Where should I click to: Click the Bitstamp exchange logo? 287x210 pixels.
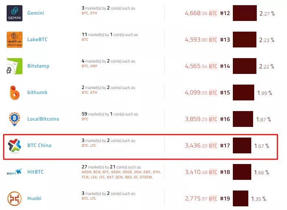click(14, 66)
